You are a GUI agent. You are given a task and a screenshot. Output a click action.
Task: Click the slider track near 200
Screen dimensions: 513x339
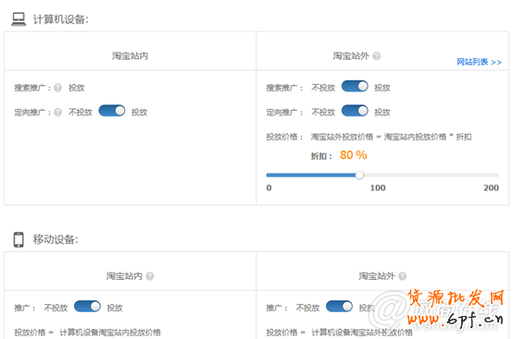click(491, 176)
